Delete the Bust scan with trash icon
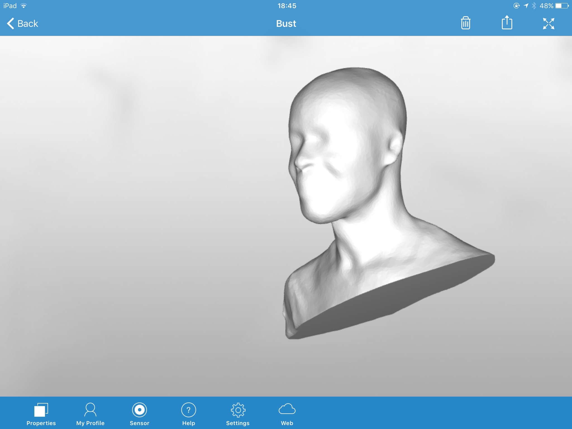 tap(465, 23)
